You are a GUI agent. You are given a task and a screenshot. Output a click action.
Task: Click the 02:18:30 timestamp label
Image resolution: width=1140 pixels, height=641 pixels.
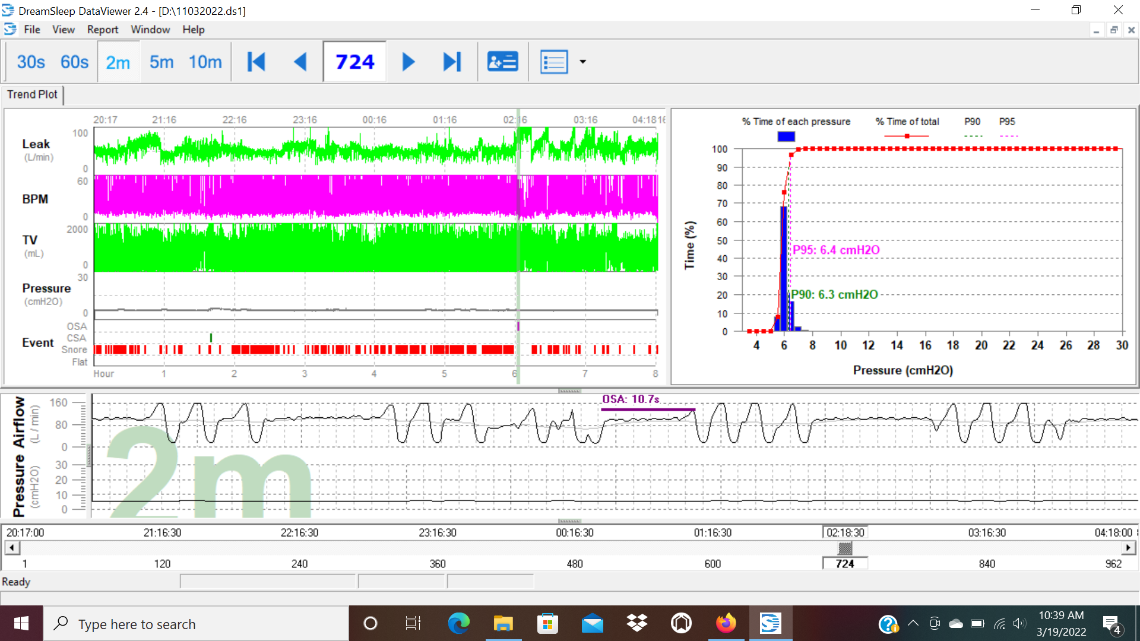(845, 532)
